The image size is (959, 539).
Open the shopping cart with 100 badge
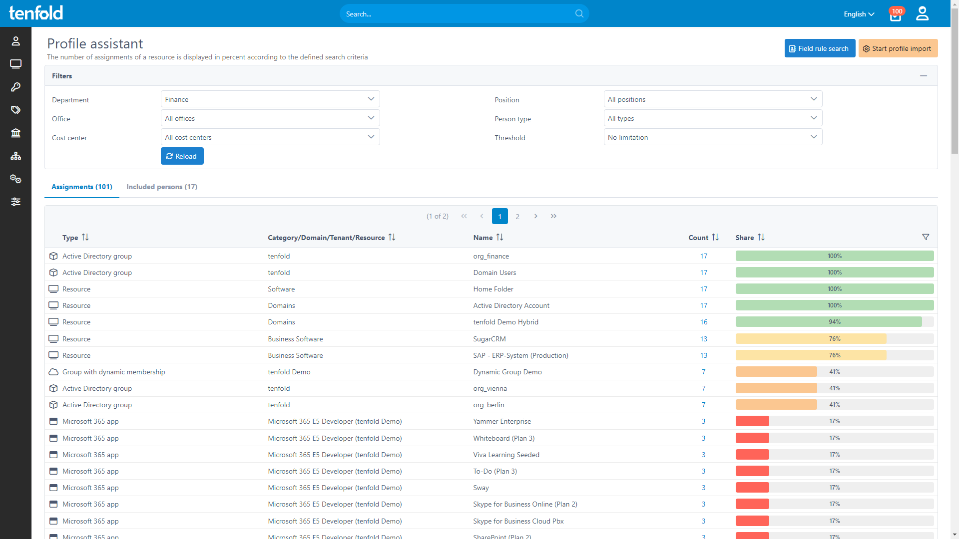point(896,15)
